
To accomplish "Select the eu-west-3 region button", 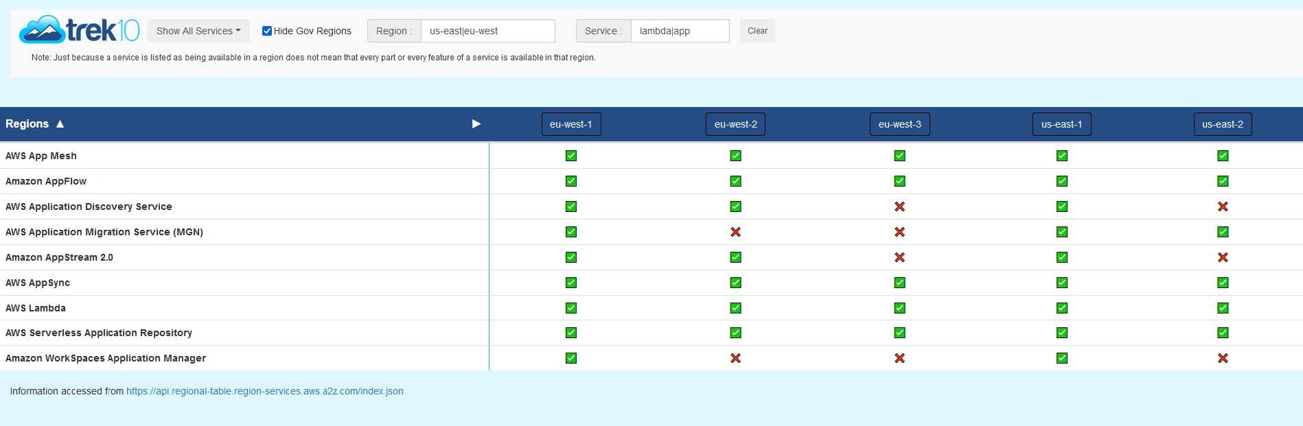I will [899, 124].
